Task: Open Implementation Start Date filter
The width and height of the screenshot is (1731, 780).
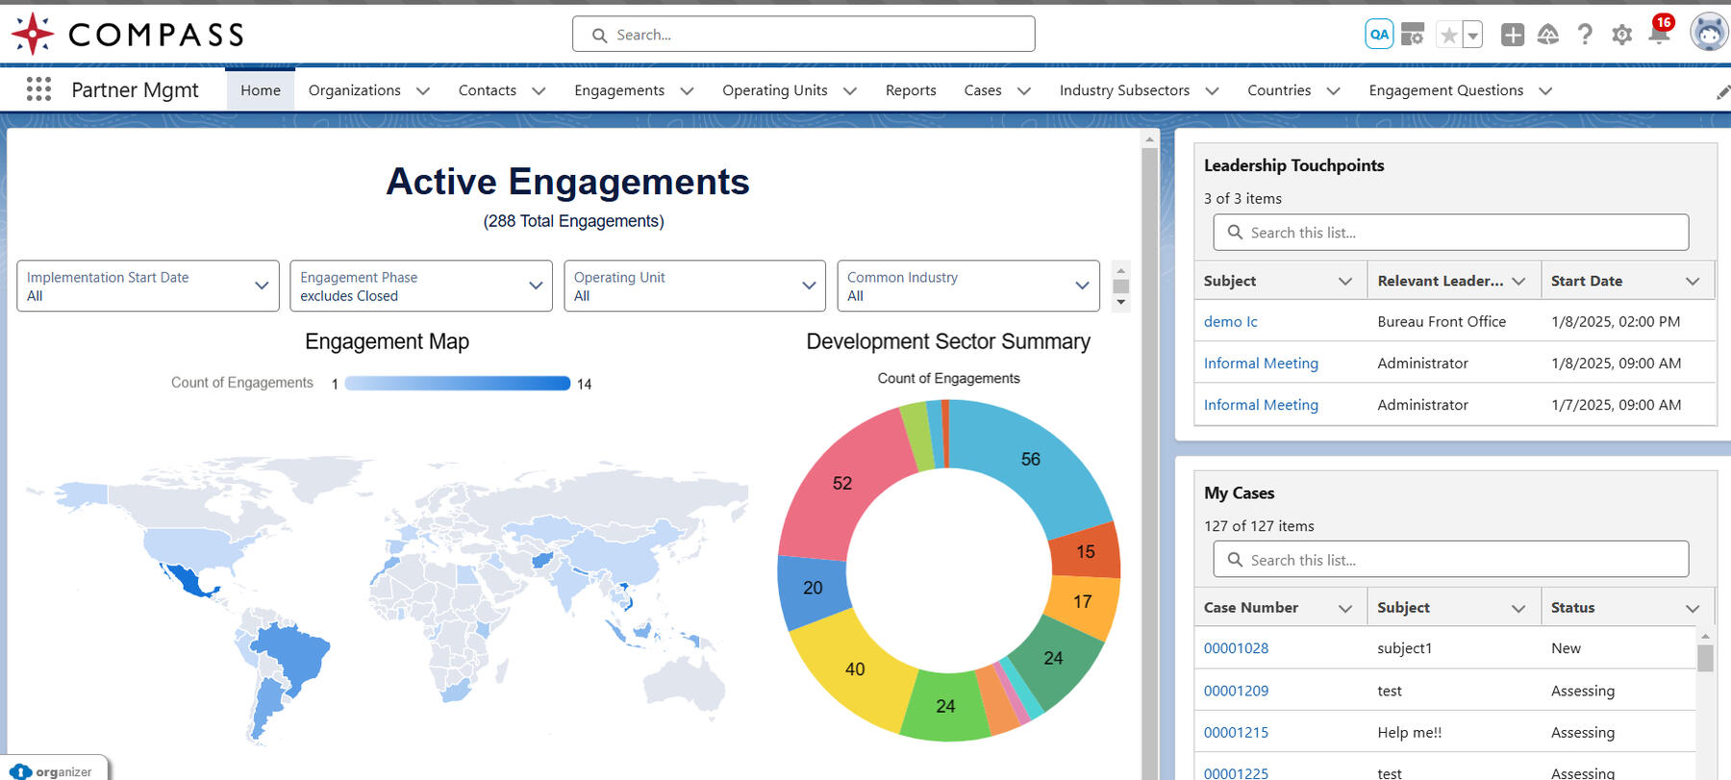Action: (147, 286)
